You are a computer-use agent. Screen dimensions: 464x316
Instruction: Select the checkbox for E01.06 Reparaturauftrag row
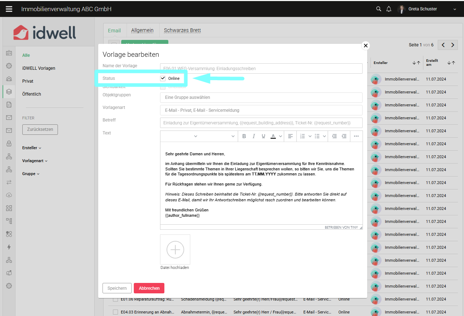click(x=115, y=299)
